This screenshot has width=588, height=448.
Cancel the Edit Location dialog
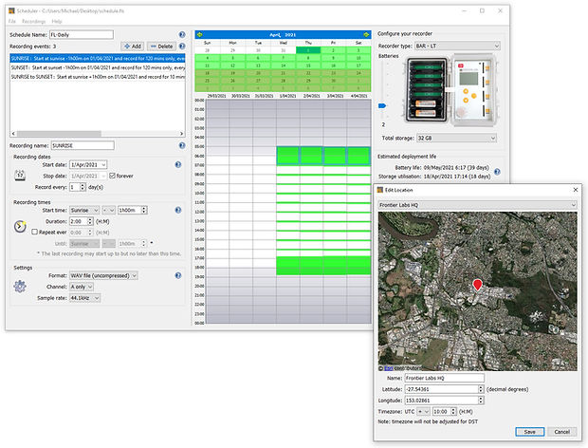[x=561, y=432]
